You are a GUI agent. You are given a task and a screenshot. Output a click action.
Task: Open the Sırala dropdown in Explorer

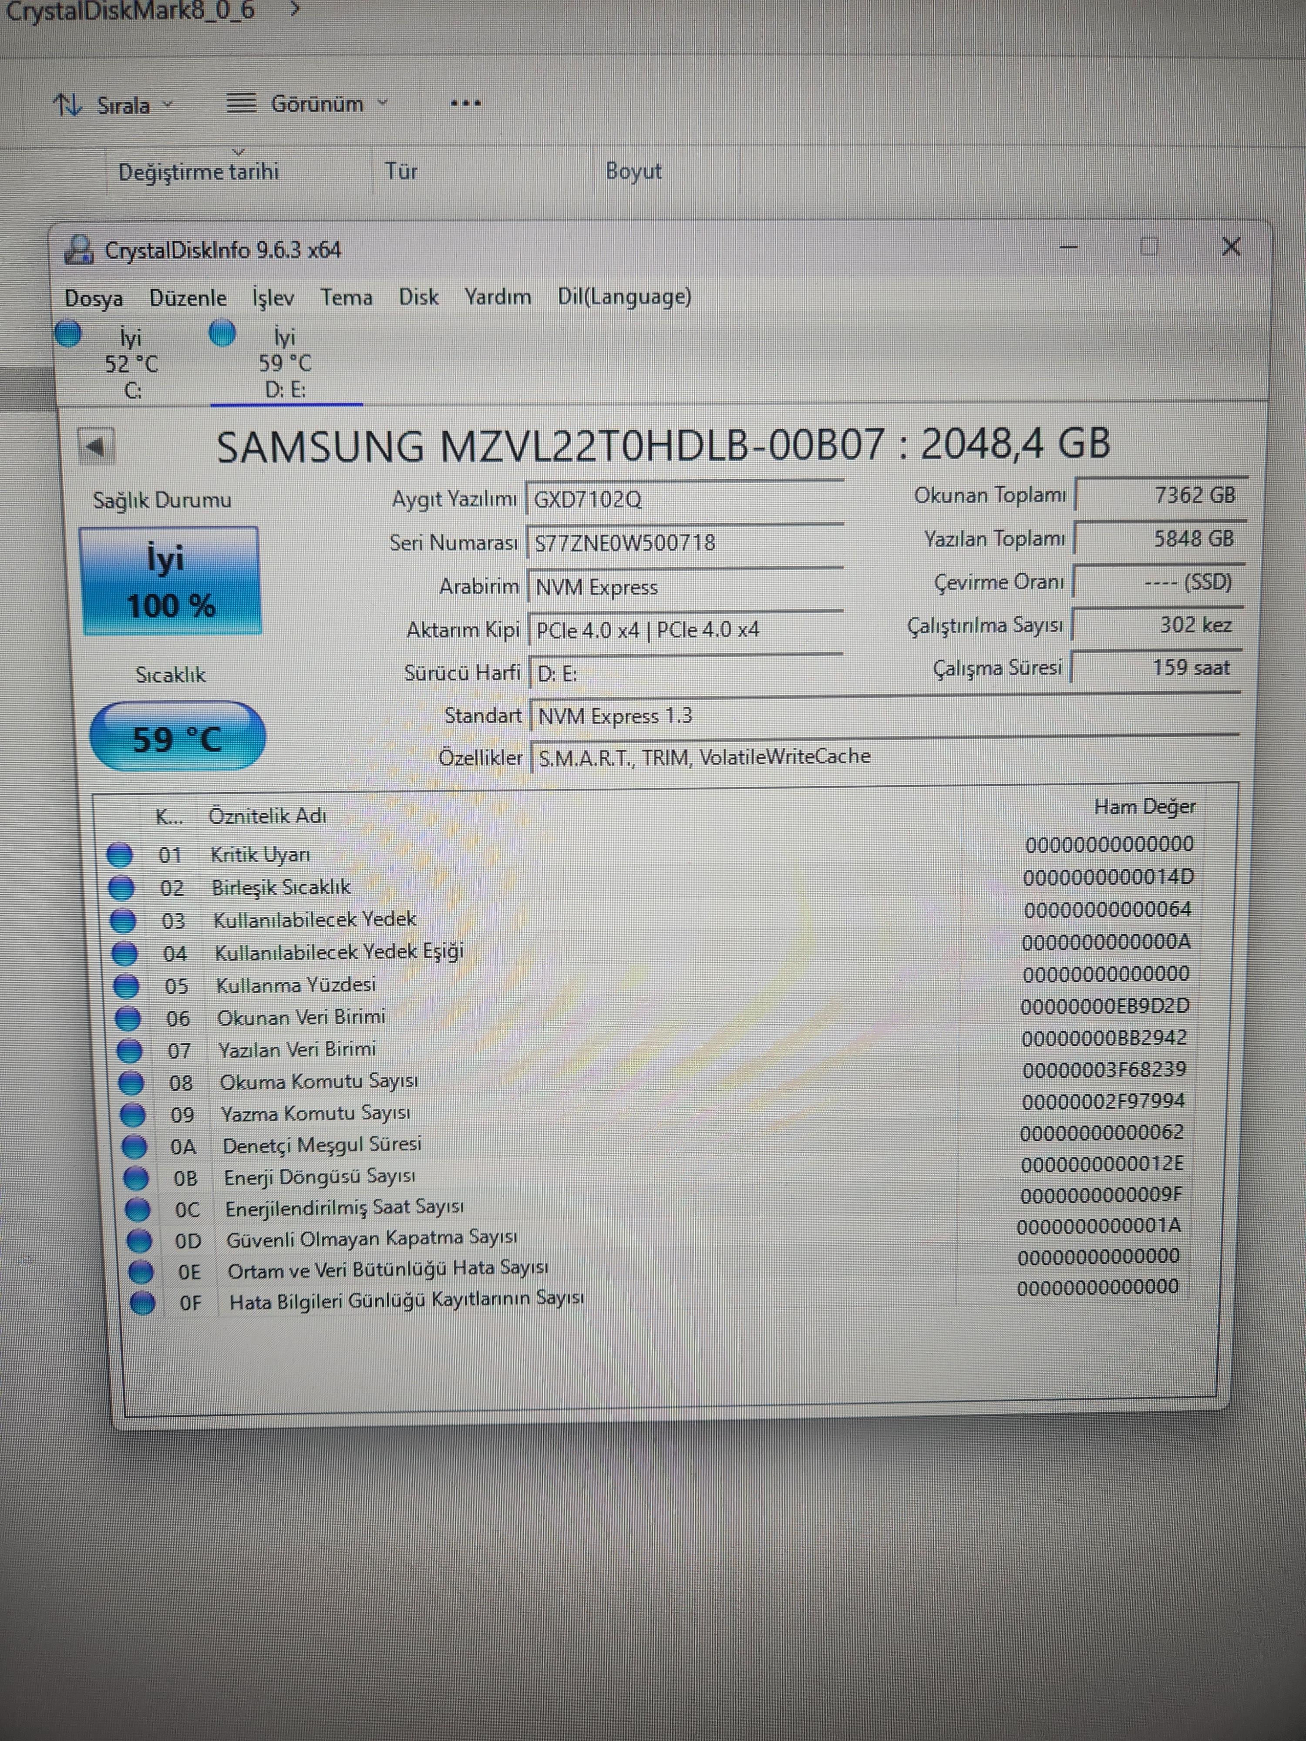(114, 105)
